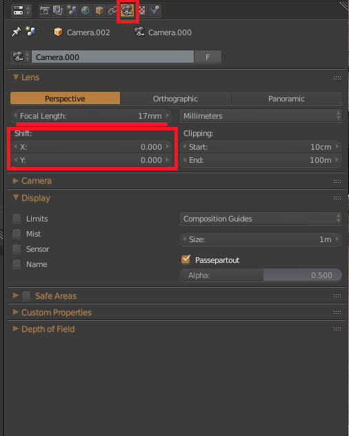This screenshot has width=349, height=436.
Task: Open the Scene properties tab
Action: (x=72, y=10)
